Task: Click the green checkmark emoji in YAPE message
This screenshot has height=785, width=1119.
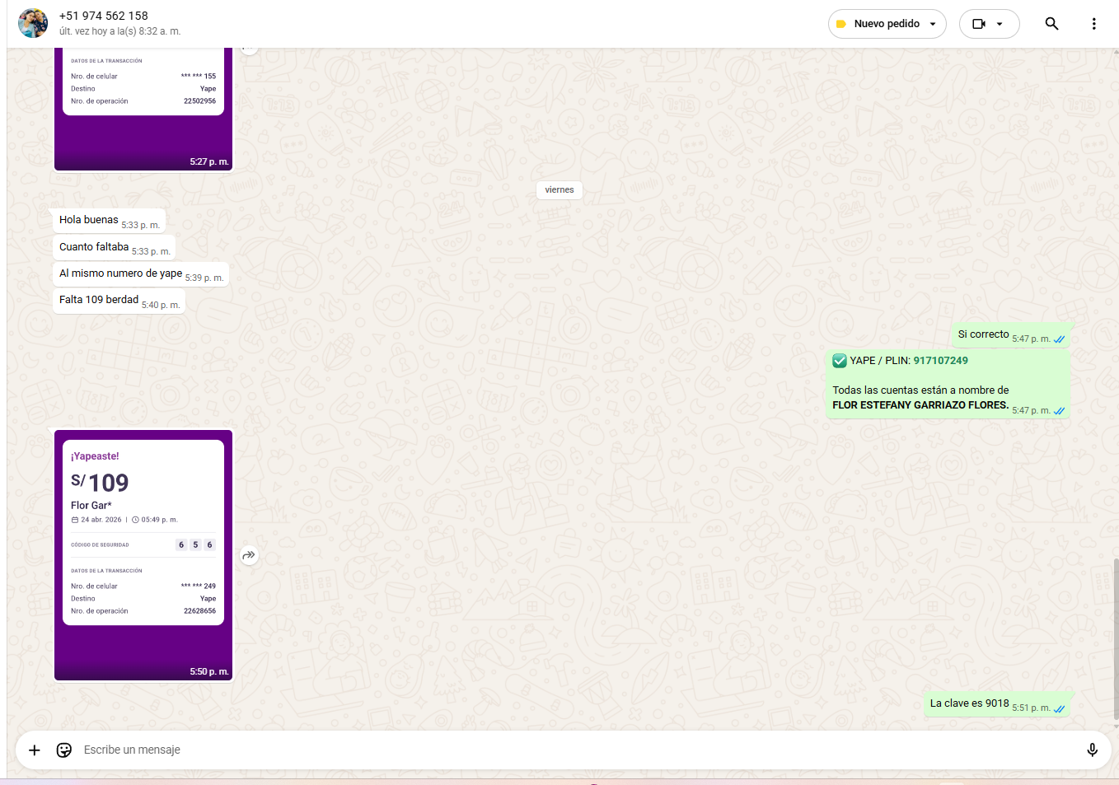Action: pos(840,361)
